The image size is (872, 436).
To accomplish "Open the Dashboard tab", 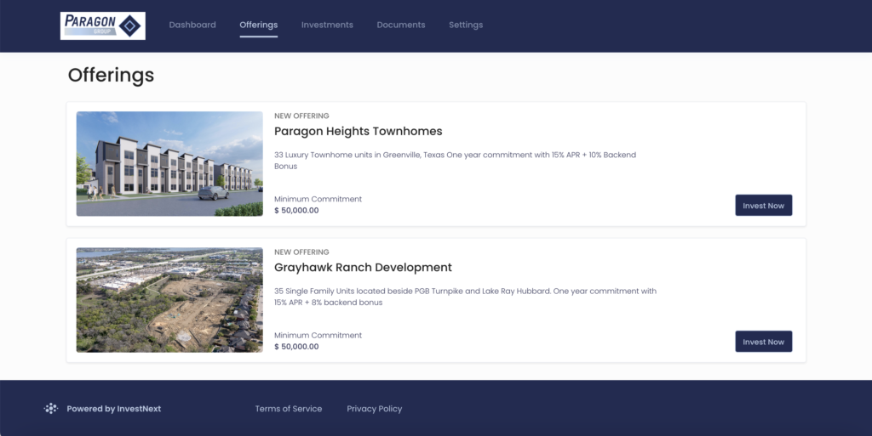I will (192, 25).
